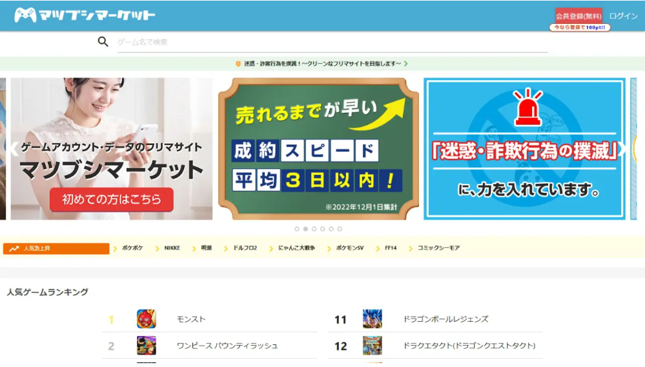
Task: Open the コミックシーモア trending tag
Action: pos(438,248)
